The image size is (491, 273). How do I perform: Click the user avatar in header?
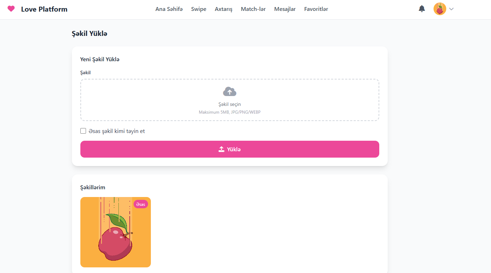pyautogui.click(x=440, y=9)
